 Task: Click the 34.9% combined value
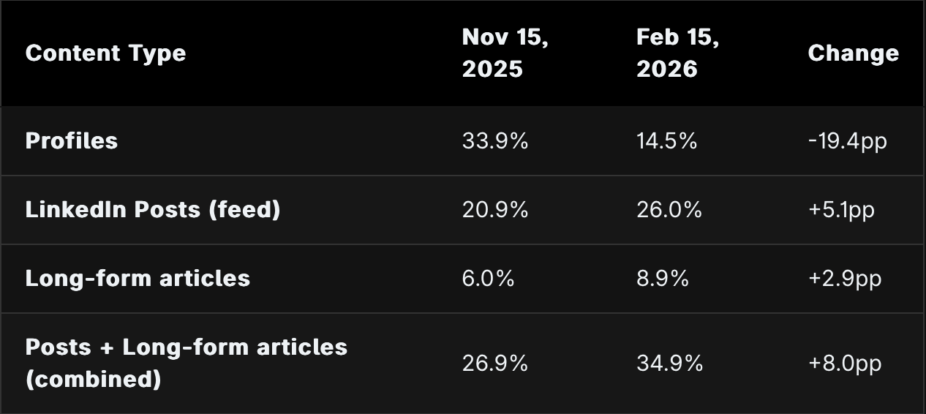[669, 363]
